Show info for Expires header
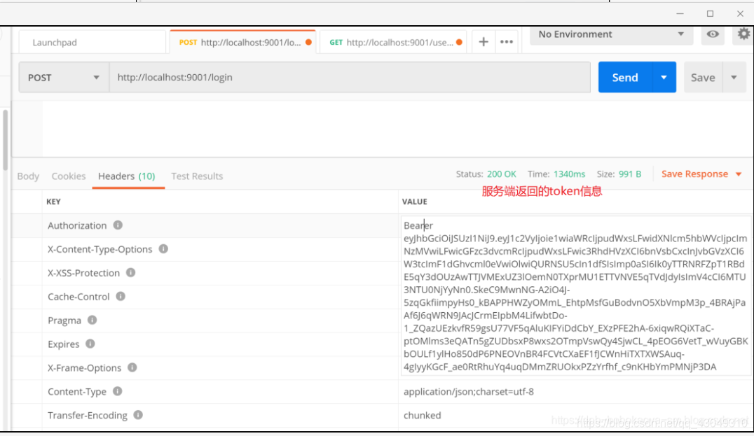The image size is (754, 436). coord(90,344)
